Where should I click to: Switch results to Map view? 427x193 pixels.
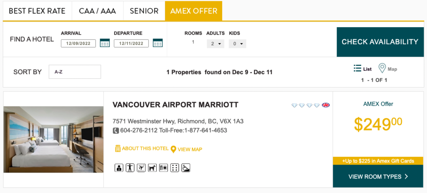coord(387,69)
